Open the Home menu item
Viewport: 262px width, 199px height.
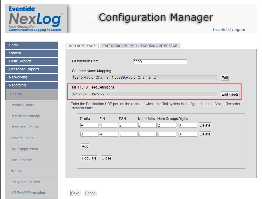[x=31, y=45]
